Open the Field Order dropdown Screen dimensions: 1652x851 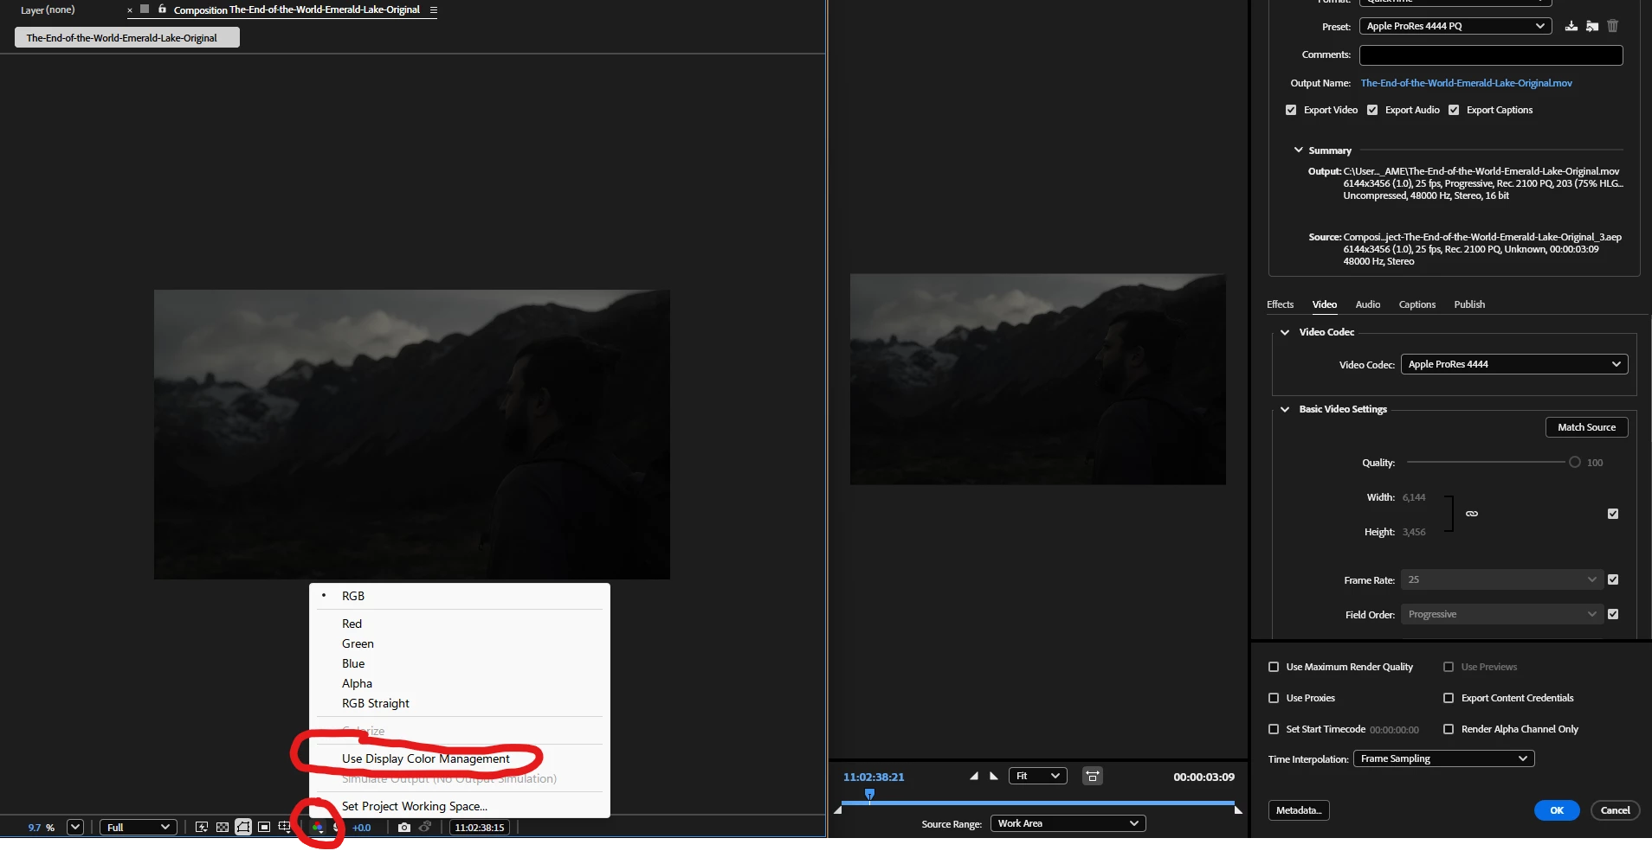pyautogui.click(x=1502, y=614)
